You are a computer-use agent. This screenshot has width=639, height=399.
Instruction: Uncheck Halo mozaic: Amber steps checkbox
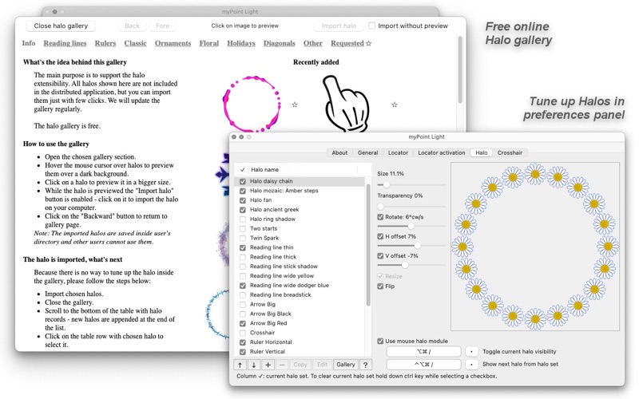coord(243,191)
